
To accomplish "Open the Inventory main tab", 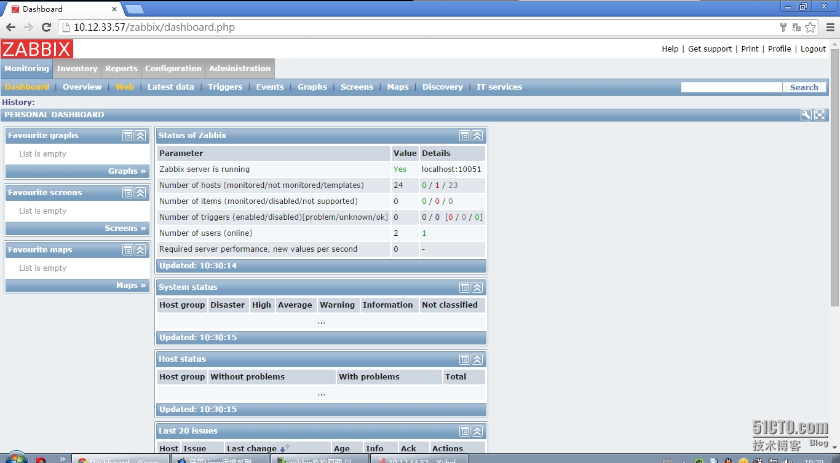I will click(77, 69).
